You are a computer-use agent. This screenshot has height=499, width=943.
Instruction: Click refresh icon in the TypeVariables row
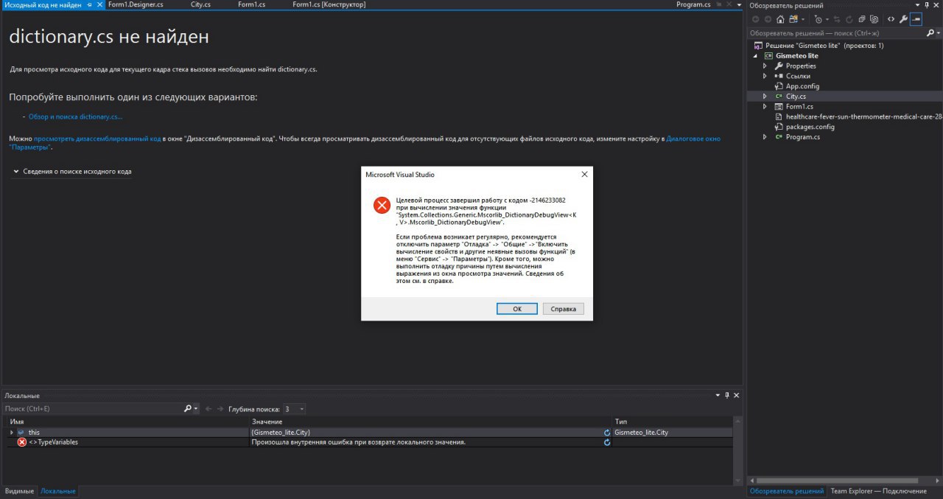[607, 442]
